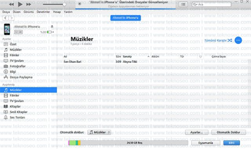Image resolution: width=251 pixels, height=149 pixels.
Task: Click the artist cell Aleyna Tilki
Action: tap(130, 62)
